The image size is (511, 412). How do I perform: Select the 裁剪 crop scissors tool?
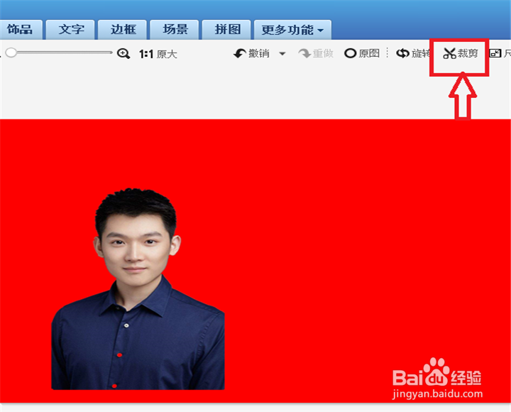pyautogui.click(x=460, y=53)
